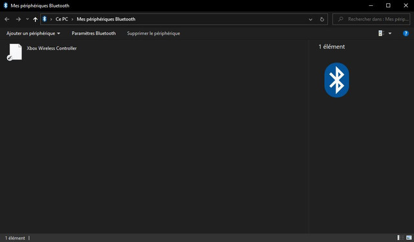Switch to large icons view in status bar
Image resolution: width=414 pixels, height=242 pixels.
[409, 237]
